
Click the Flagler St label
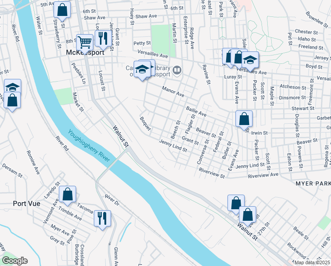click(190, 124)
